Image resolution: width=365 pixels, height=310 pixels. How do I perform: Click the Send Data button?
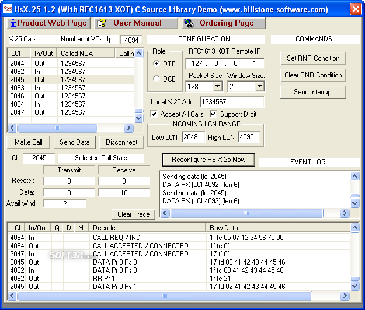pos(75,142)
